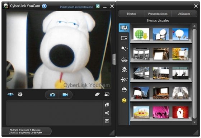The height and width of the screenshot is (138, 201).
Task: Apply the autumn painter canvas scene thumbnail
Action: pyautogui.click(x=180, y=54)
